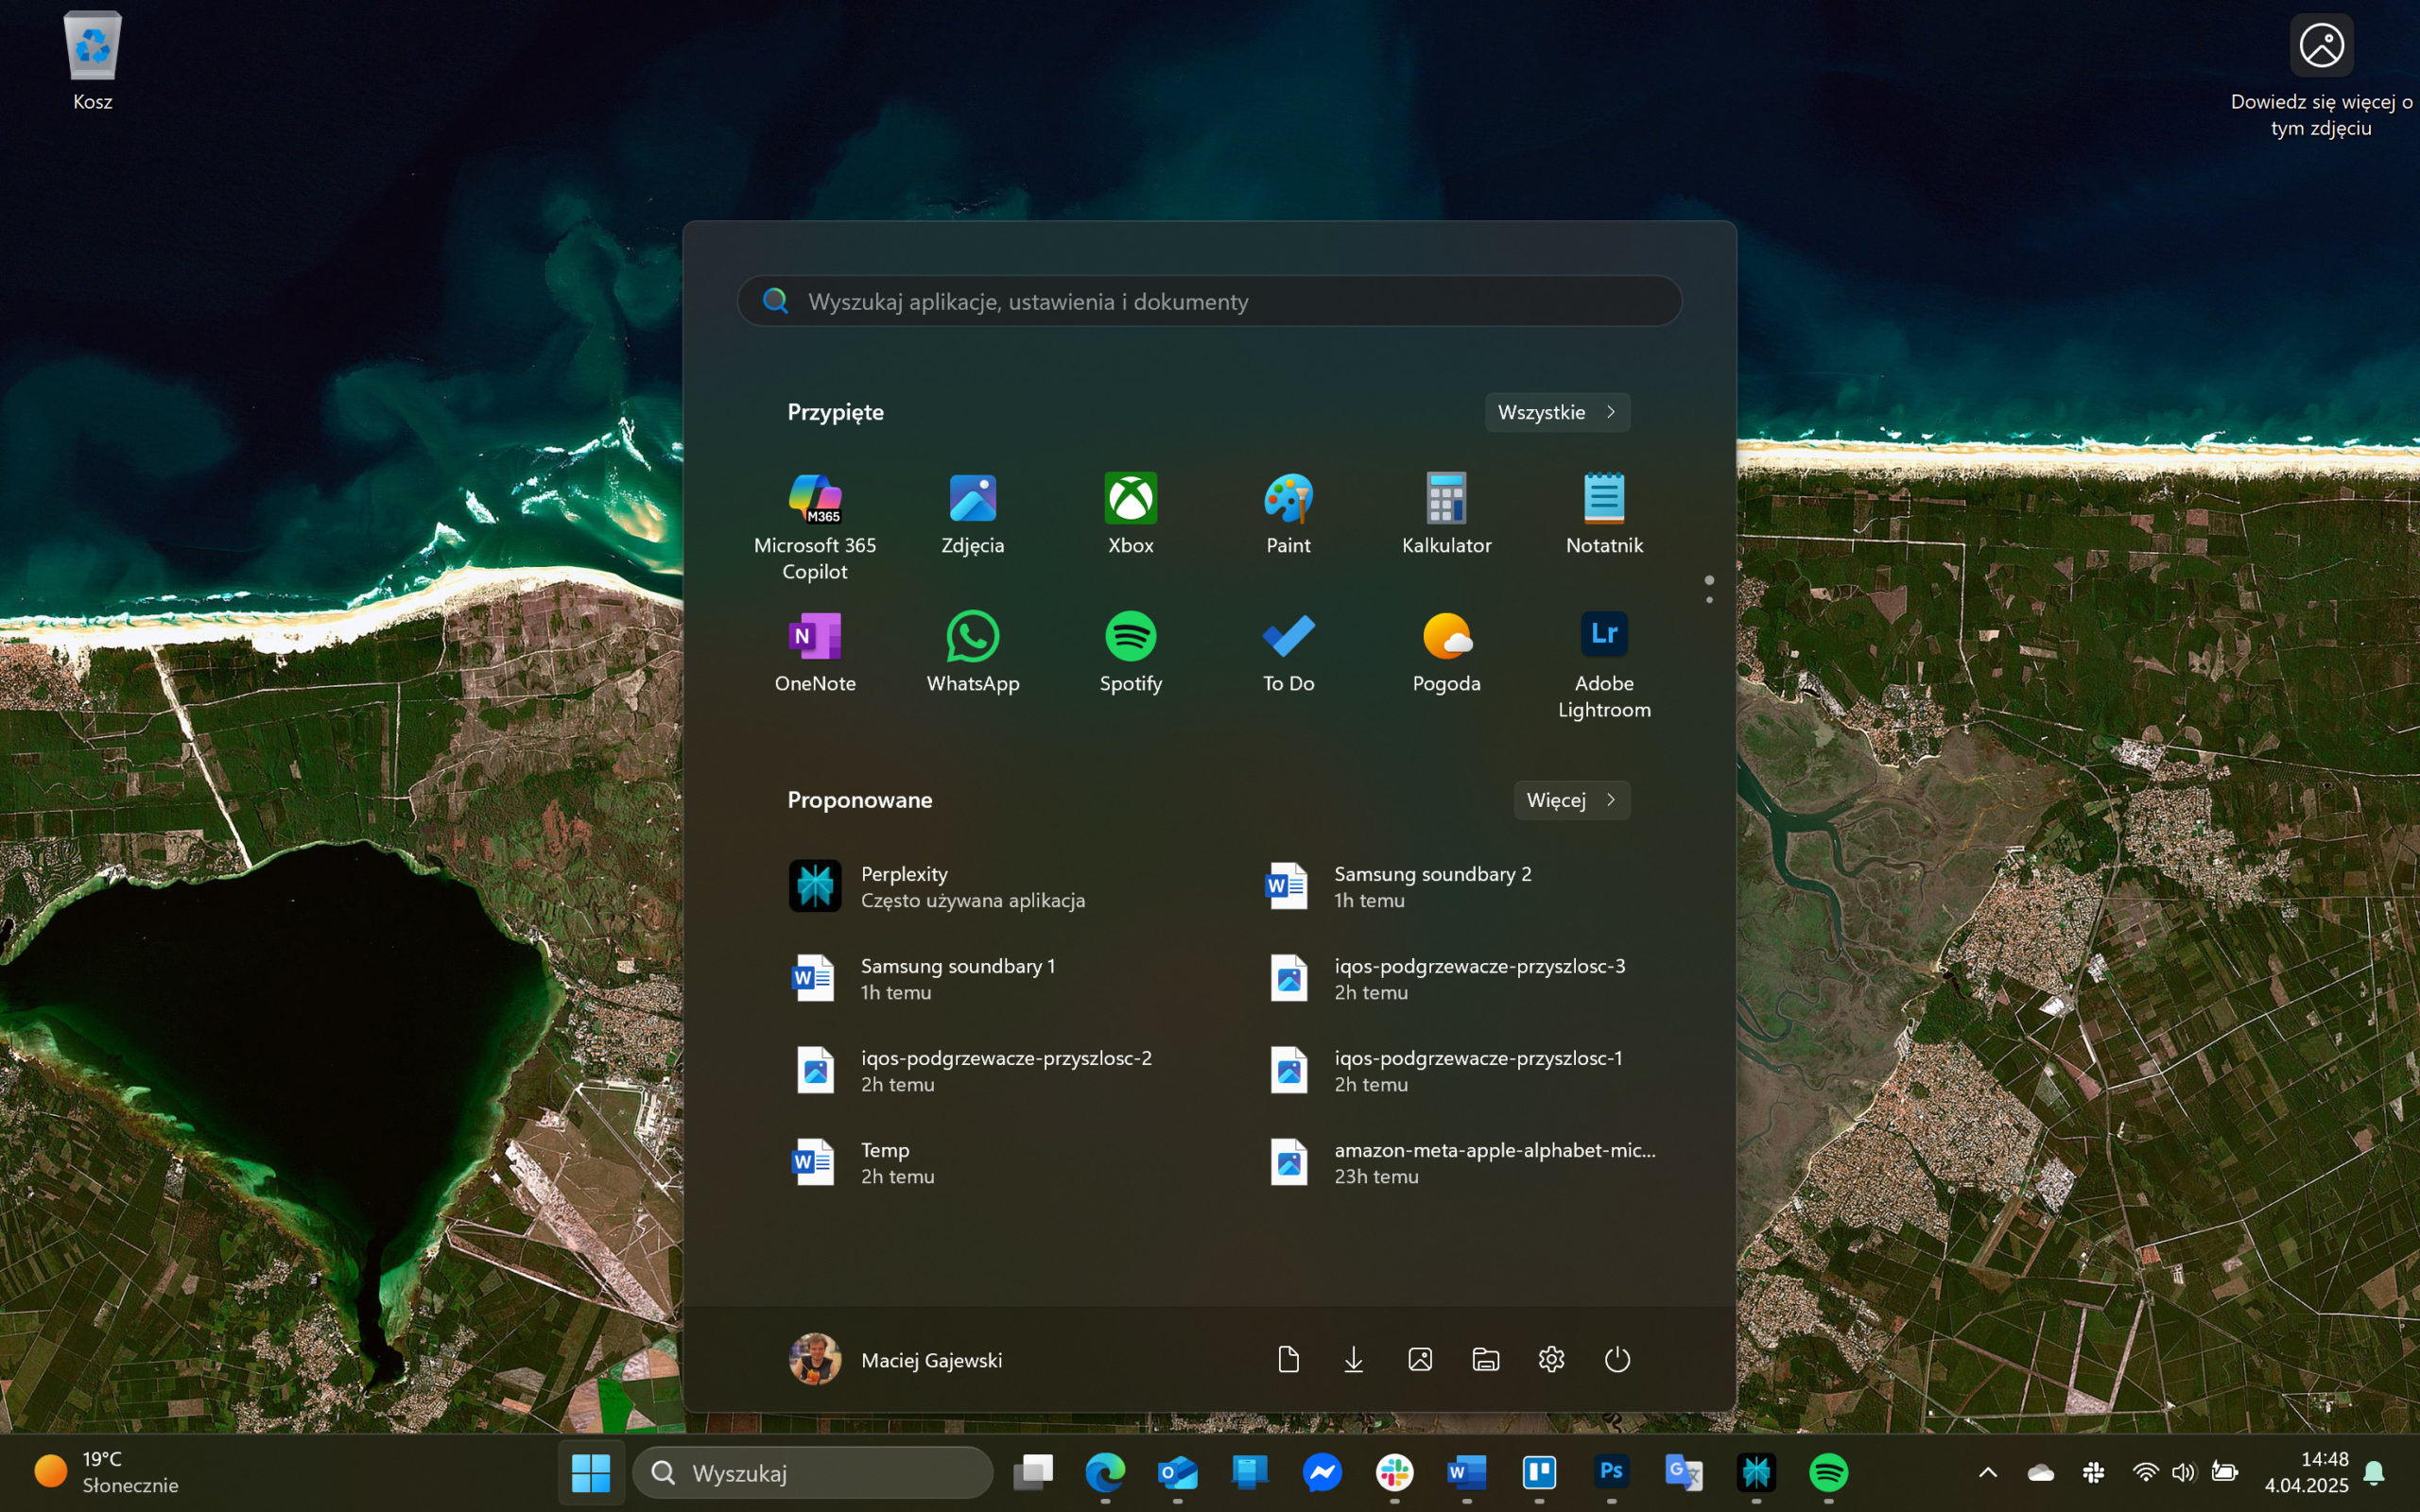Open the volume speaker icon

click(x=2183, y=1472)
